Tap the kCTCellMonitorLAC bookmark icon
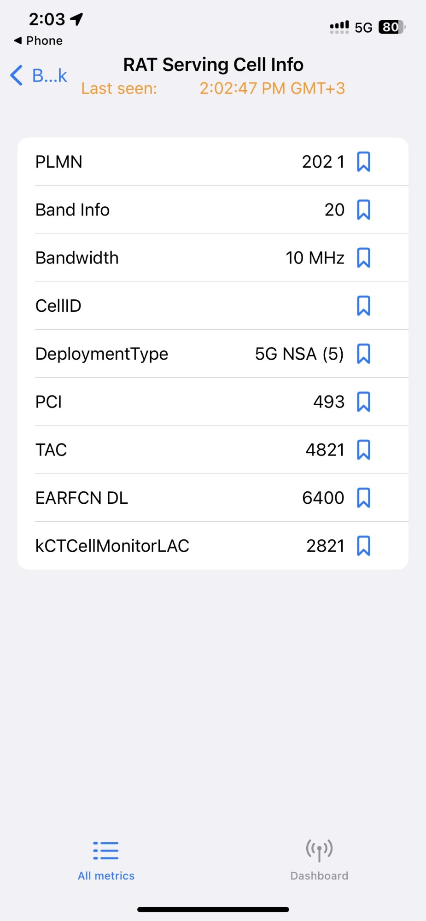Image resolution: width=426 pixels, height=921 pixels. pos(363,546)
